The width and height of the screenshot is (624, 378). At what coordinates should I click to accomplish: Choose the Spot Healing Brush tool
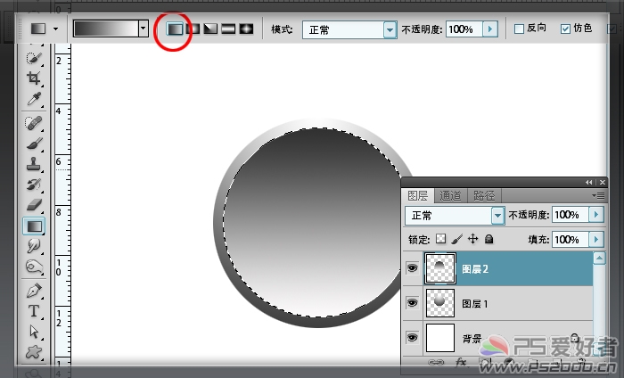pos(34,123)
